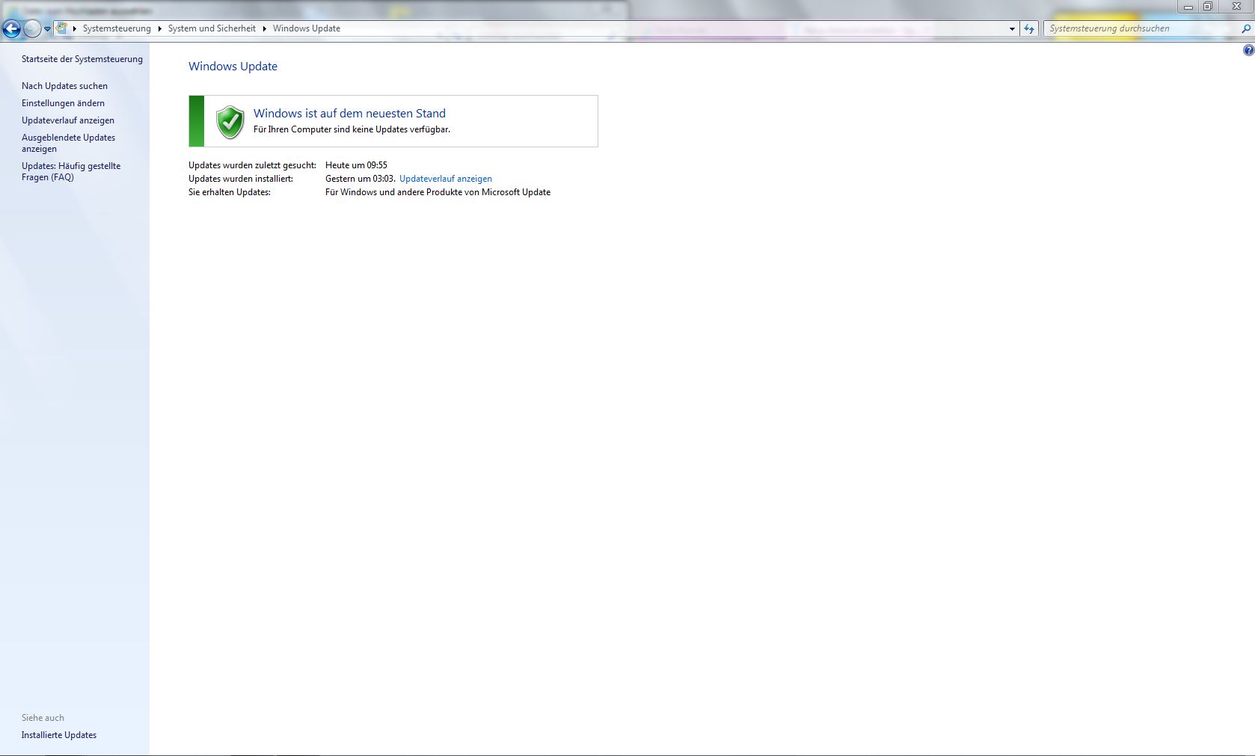The width and height of the screenshot is (1255, 756).
Task: Select System und Sicherheit breadcrumb
Action: [212, 28]
